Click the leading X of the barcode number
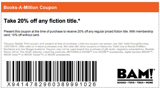160x90 pixels. [9, 84]
